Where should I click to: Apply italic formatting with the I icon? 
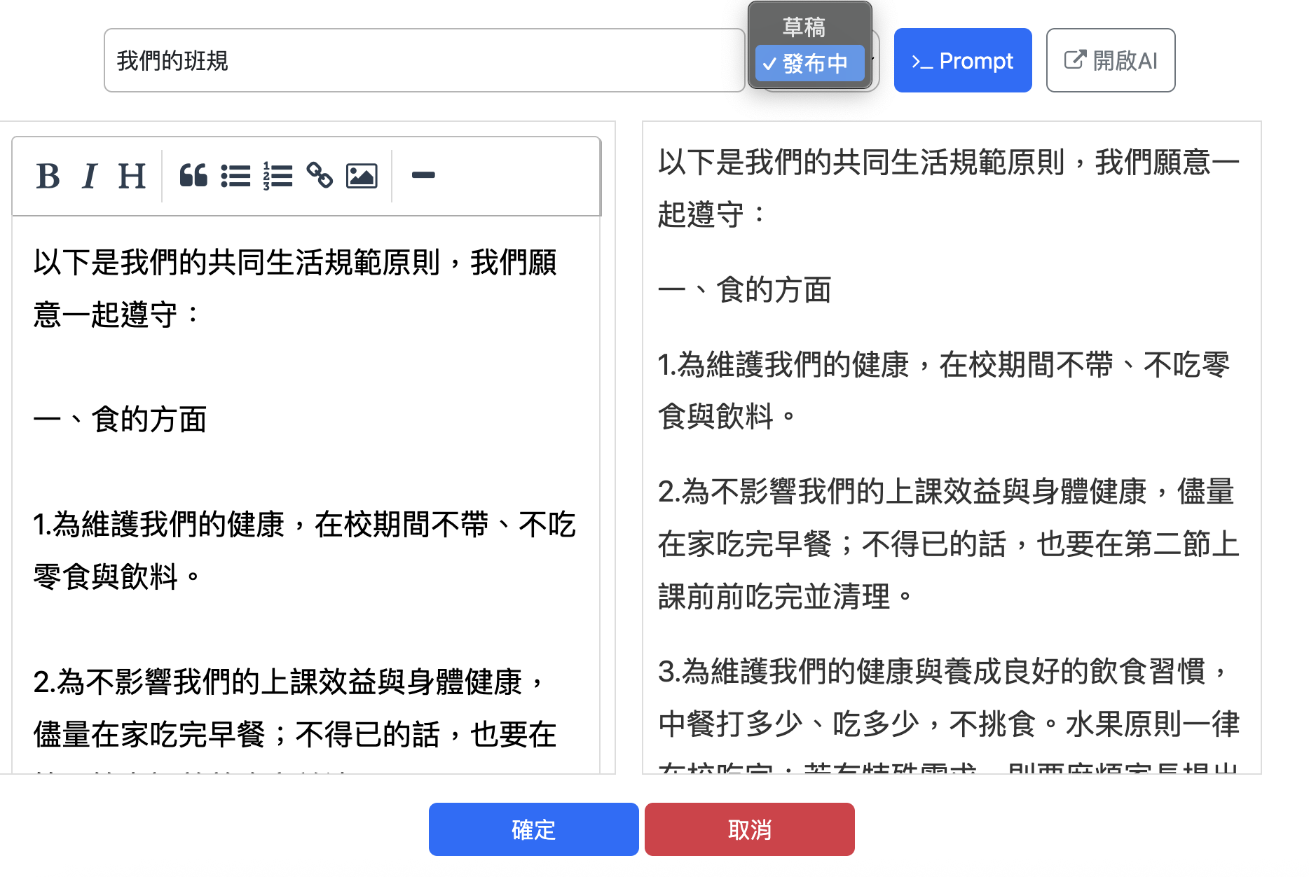pyautogui.click(x=89, y=176)
